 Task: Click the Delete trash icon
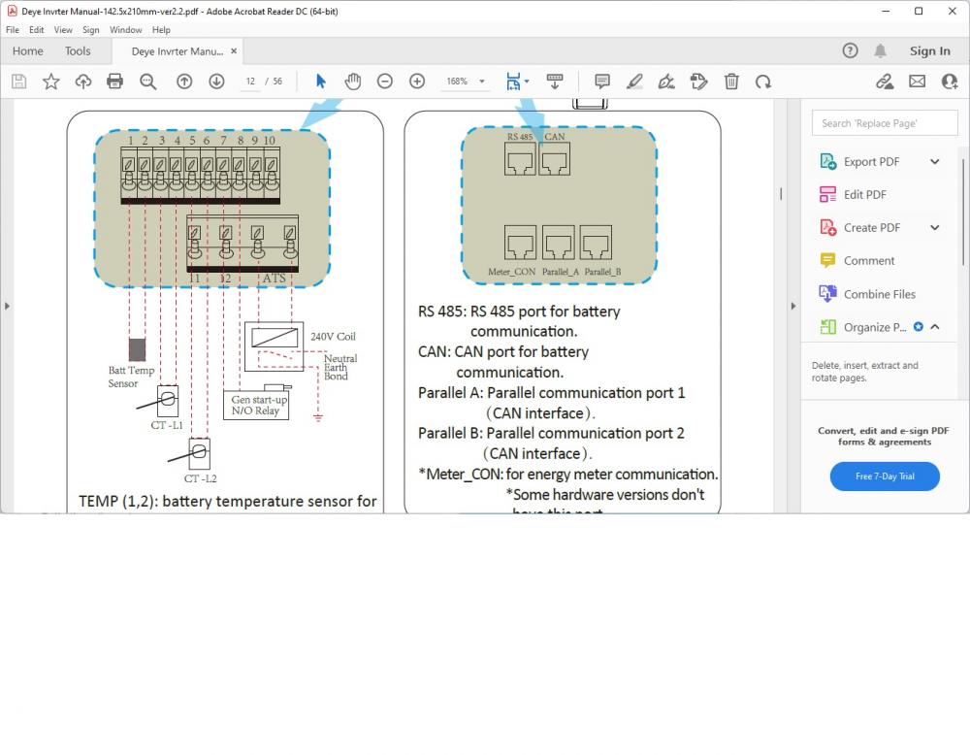pyautogui.click(x=731, y=82)
